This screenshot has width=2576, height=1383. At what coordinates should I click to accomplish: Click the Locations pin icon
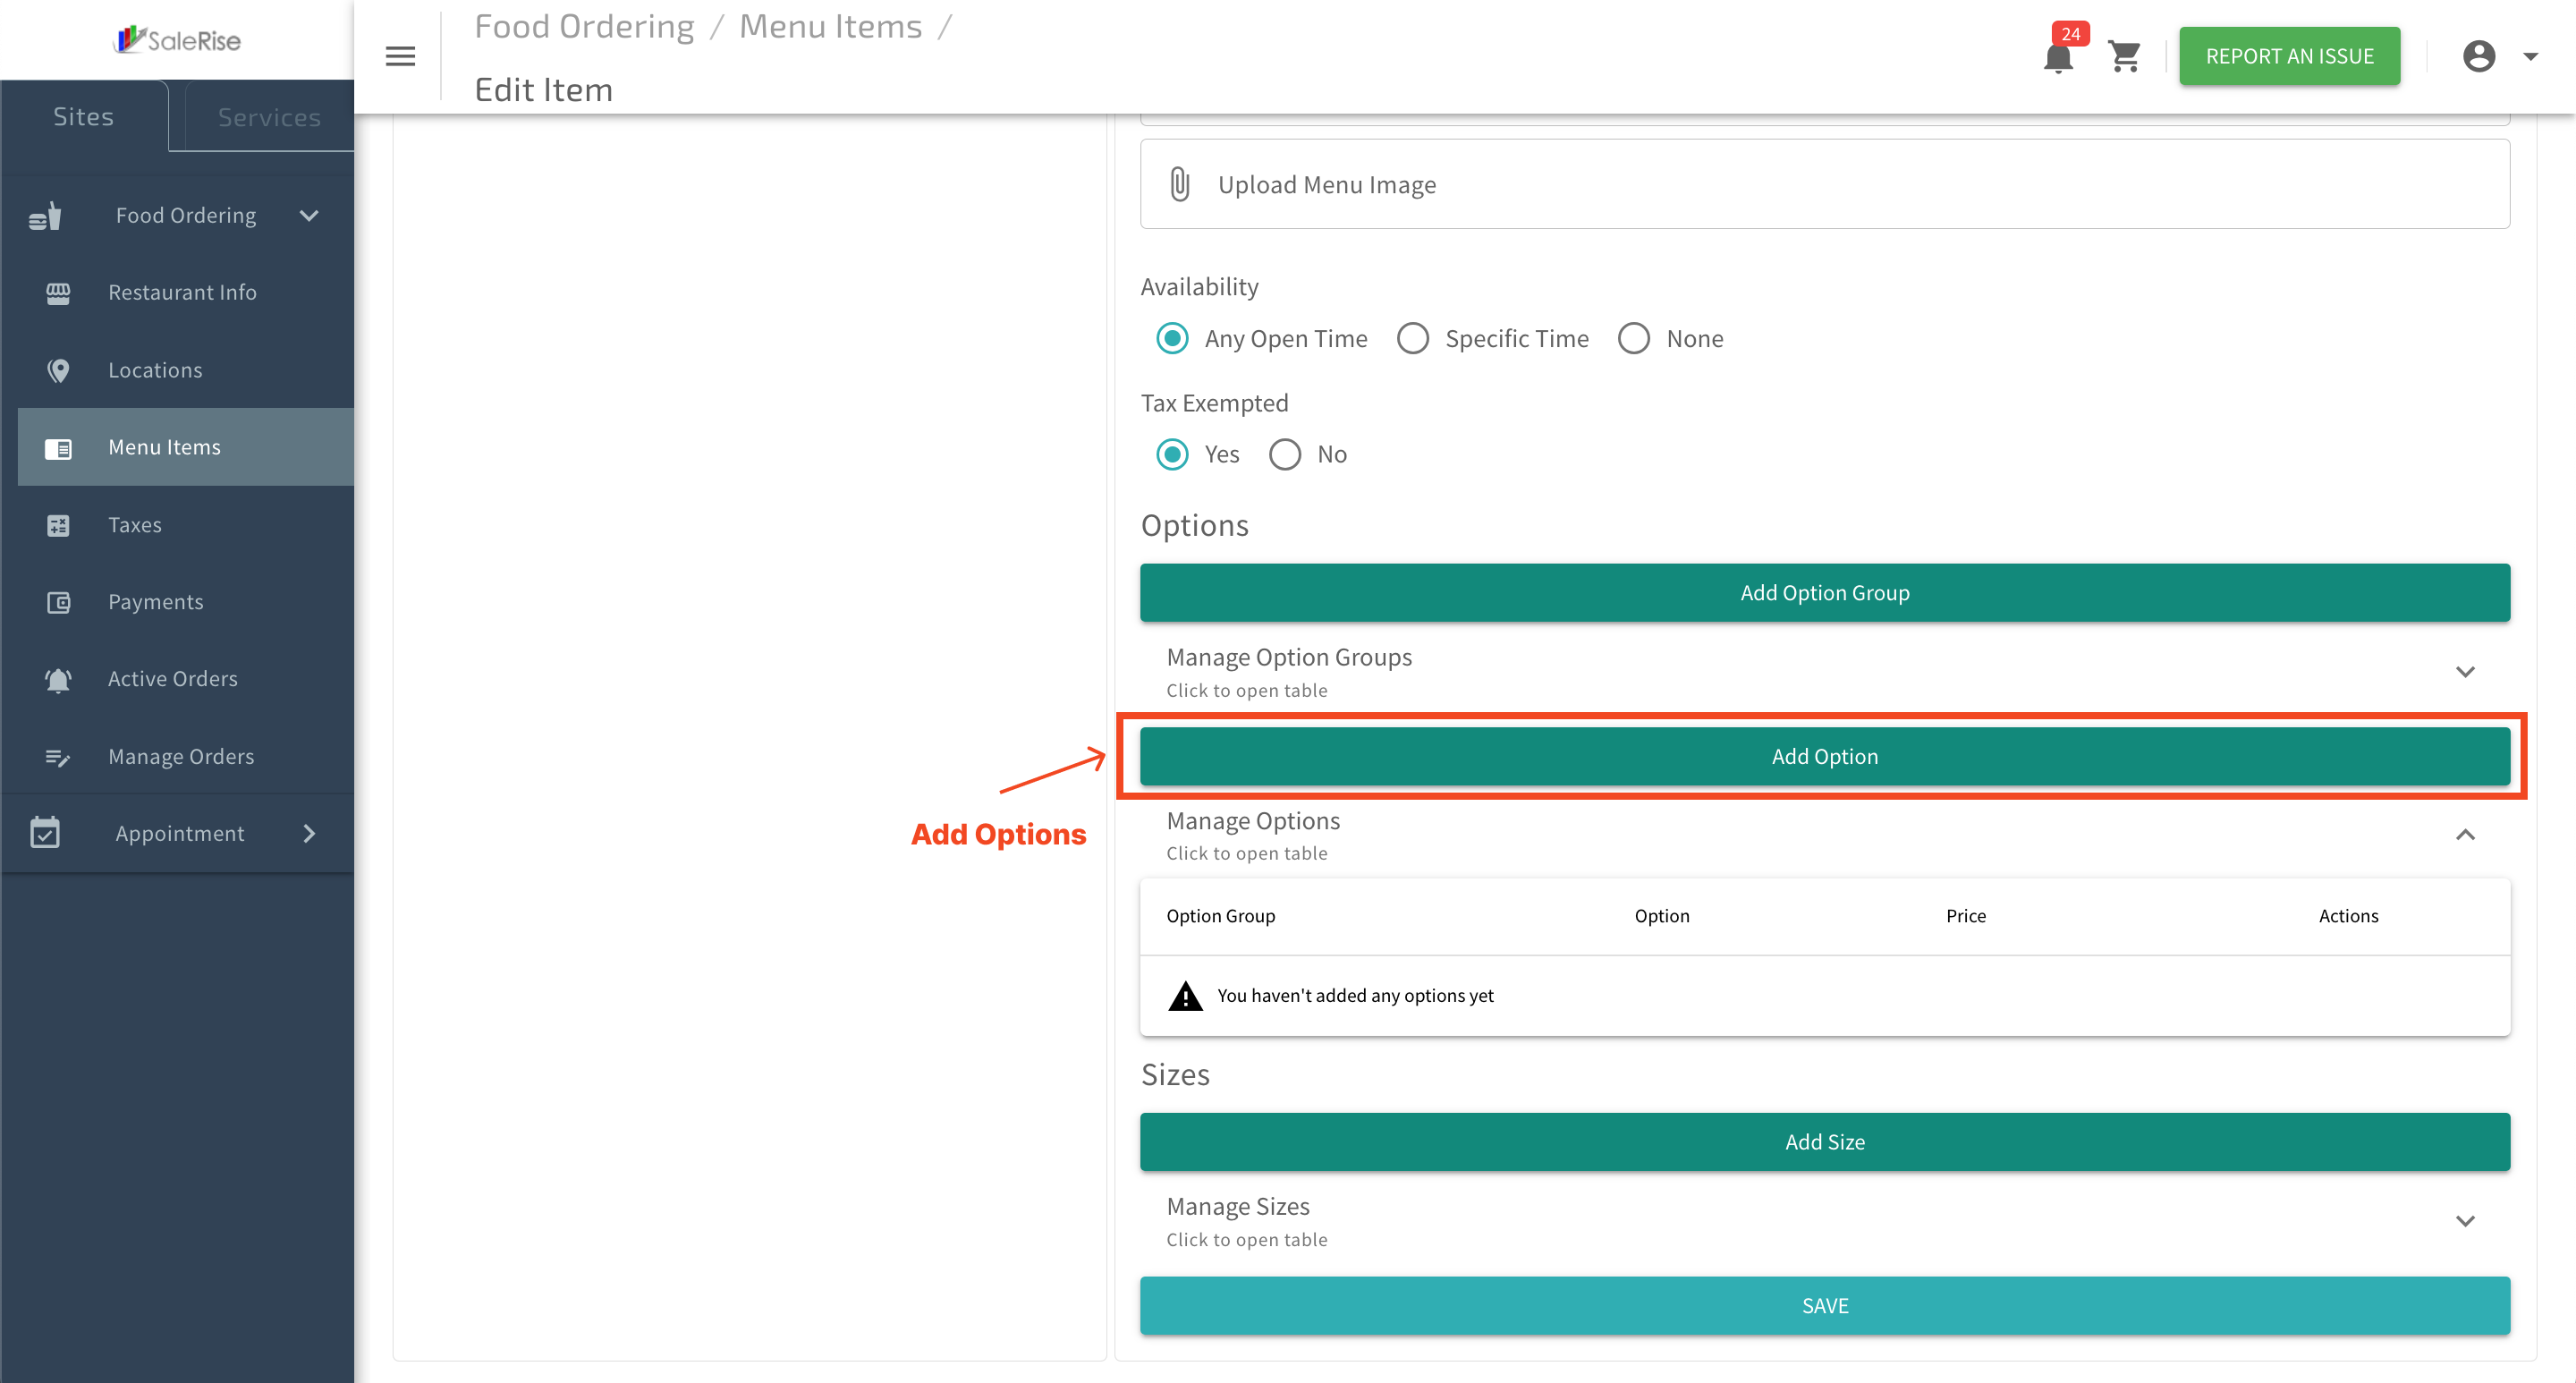click(58, 370)
